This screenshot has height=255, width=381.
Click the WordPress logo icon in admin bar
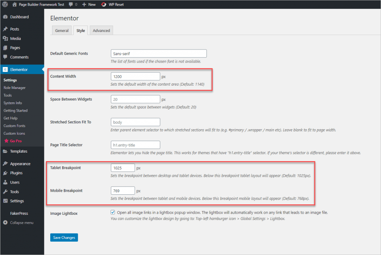pyautogui.click(x=5, y=4)
